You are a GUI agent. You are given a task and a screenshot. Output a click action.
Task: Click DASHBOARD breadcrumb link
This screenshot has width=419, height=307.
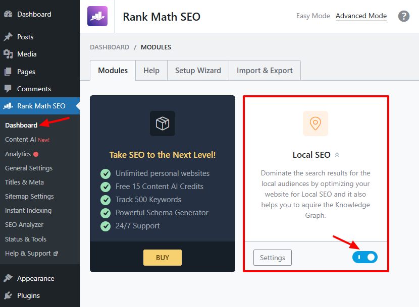[110, 47]
